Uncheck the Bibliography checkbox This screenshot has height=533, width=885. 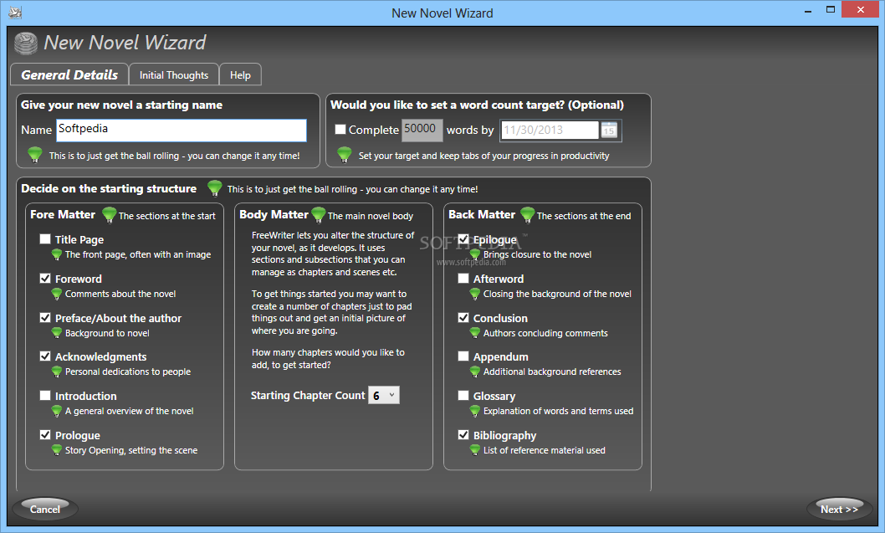coord(463,435)
